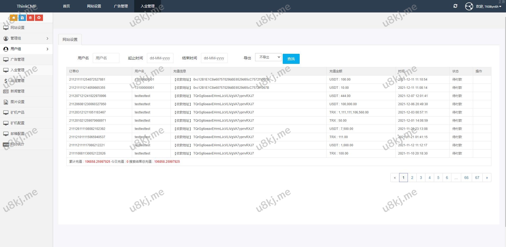506x247 pixels.
Task: Open 出金管理 with the dollar icon
Action: pyautogui.click(x=18, y=81)
